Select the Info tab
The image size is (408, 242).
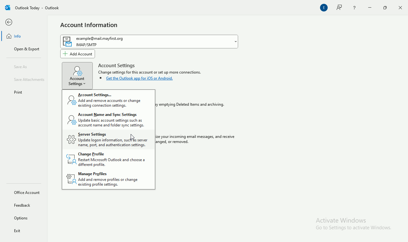pyautogui.click(x=24, y=36)
